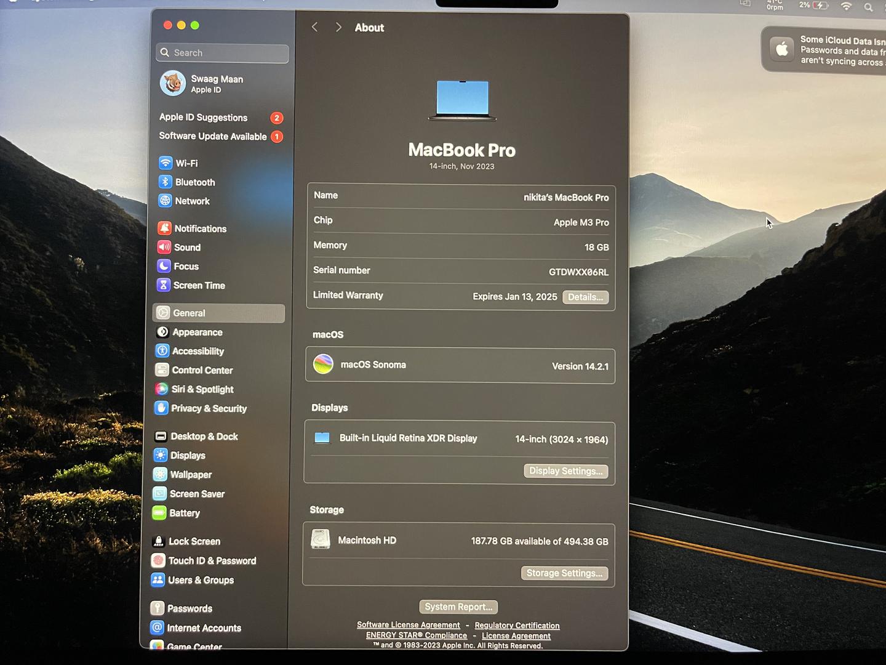
Task: Open Displays sun icon in sidebar
Action: (x=161, y=455)
